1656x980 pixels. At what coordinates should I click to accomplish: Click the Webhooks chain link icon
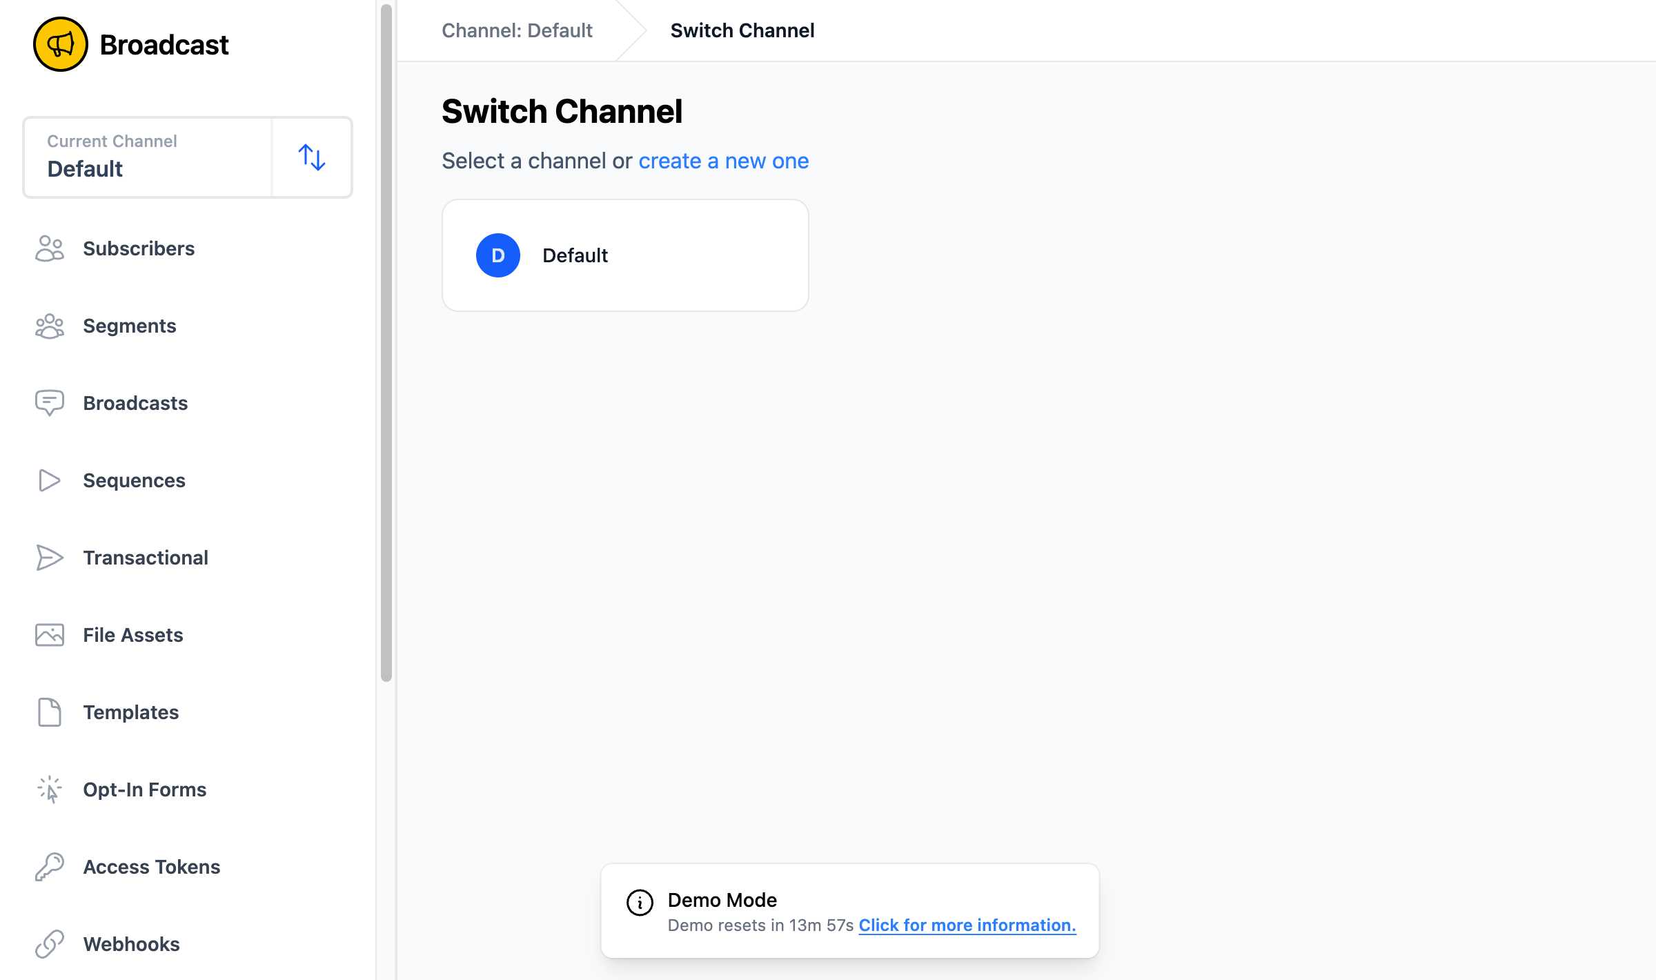[50, 944]
